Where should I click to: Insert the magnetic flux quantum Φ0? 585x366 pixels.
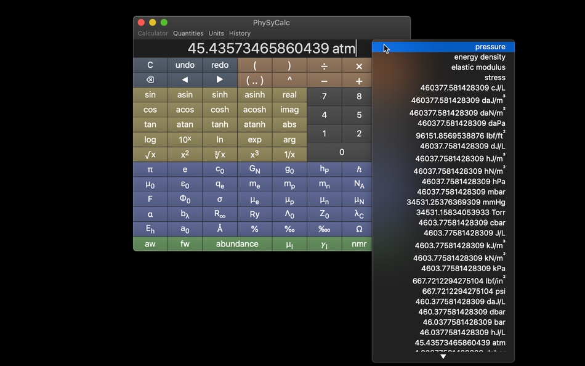point(185,199)
